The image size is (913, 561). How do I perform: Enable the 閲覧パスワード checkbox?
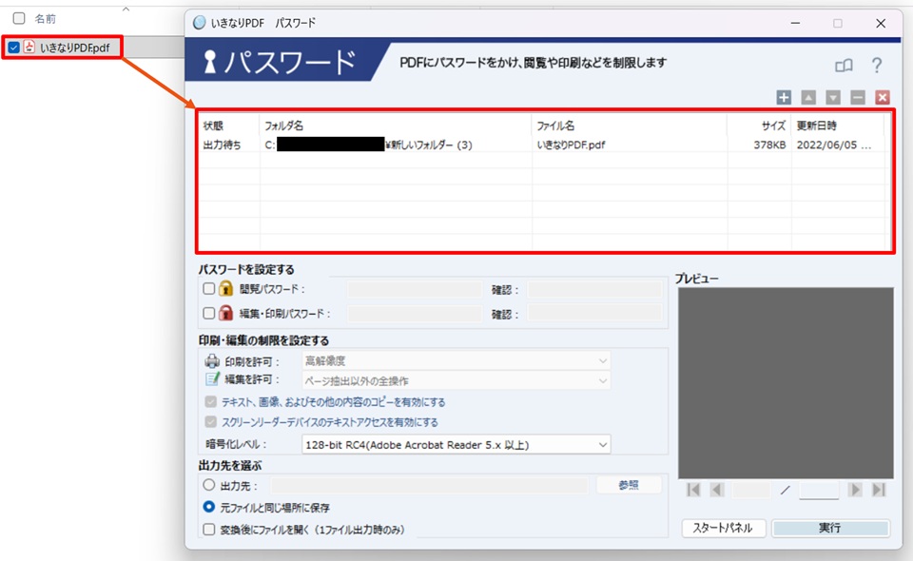pyautogui.click(x=208, y=288)
